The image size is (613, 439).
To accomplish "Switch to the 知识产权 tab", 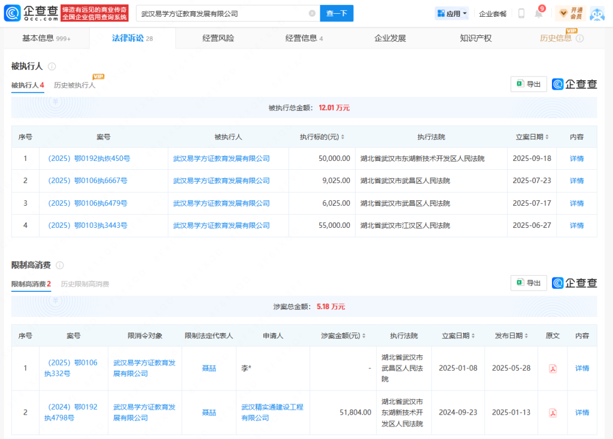I will 475,38.
